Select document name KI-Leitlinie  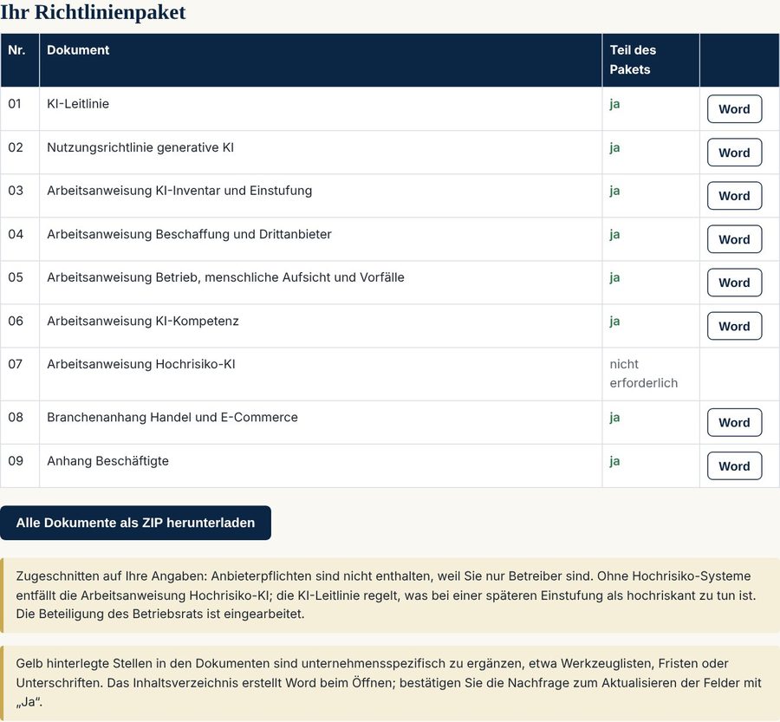78,103
